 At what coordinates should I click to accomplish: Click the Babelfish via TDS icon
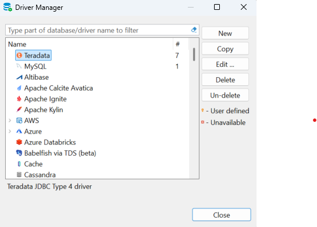click(19, 153)
